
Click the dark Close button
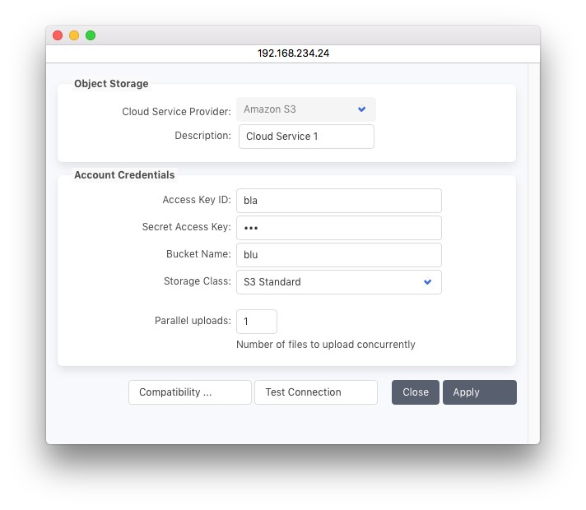click(x=415, y=392)
